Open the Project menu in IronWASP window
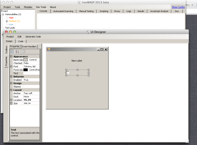 point(7,7)
